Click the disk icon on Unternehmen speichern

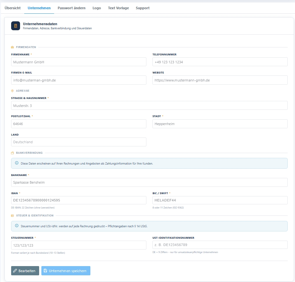coord(45,271)
